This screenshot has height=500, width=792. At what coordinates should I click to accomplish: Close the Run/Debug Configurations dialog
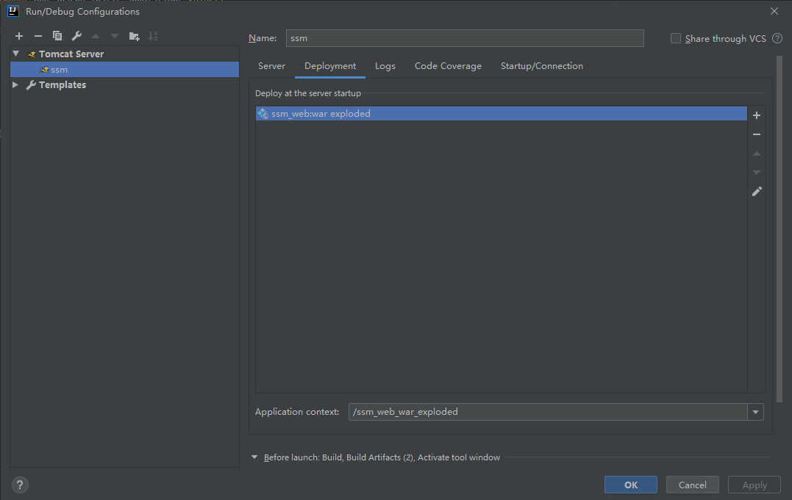(774, 11)
